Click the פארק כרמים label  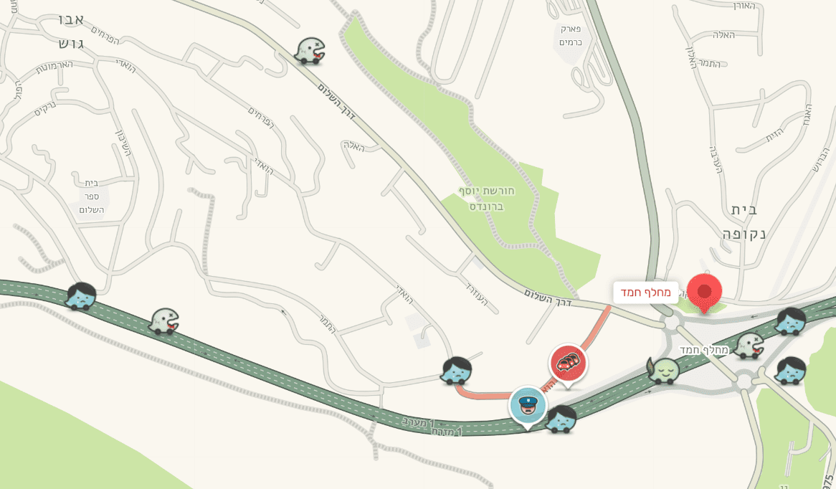pos(570,36)
